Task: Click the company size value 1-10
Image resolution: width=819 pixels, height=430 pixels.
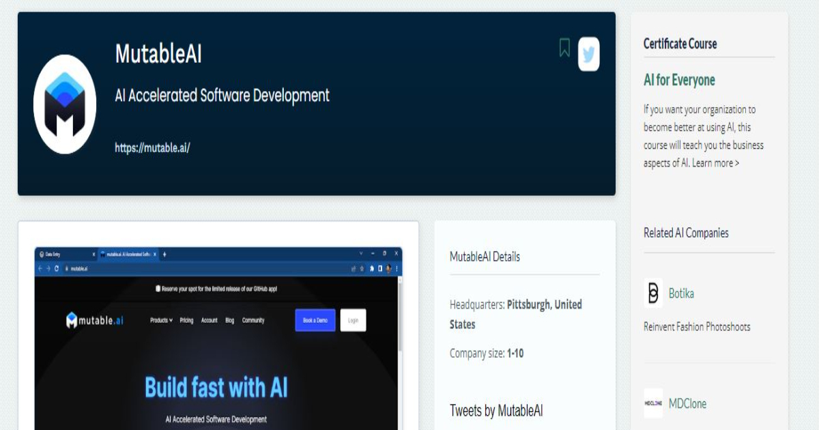Action: point(515,354)
